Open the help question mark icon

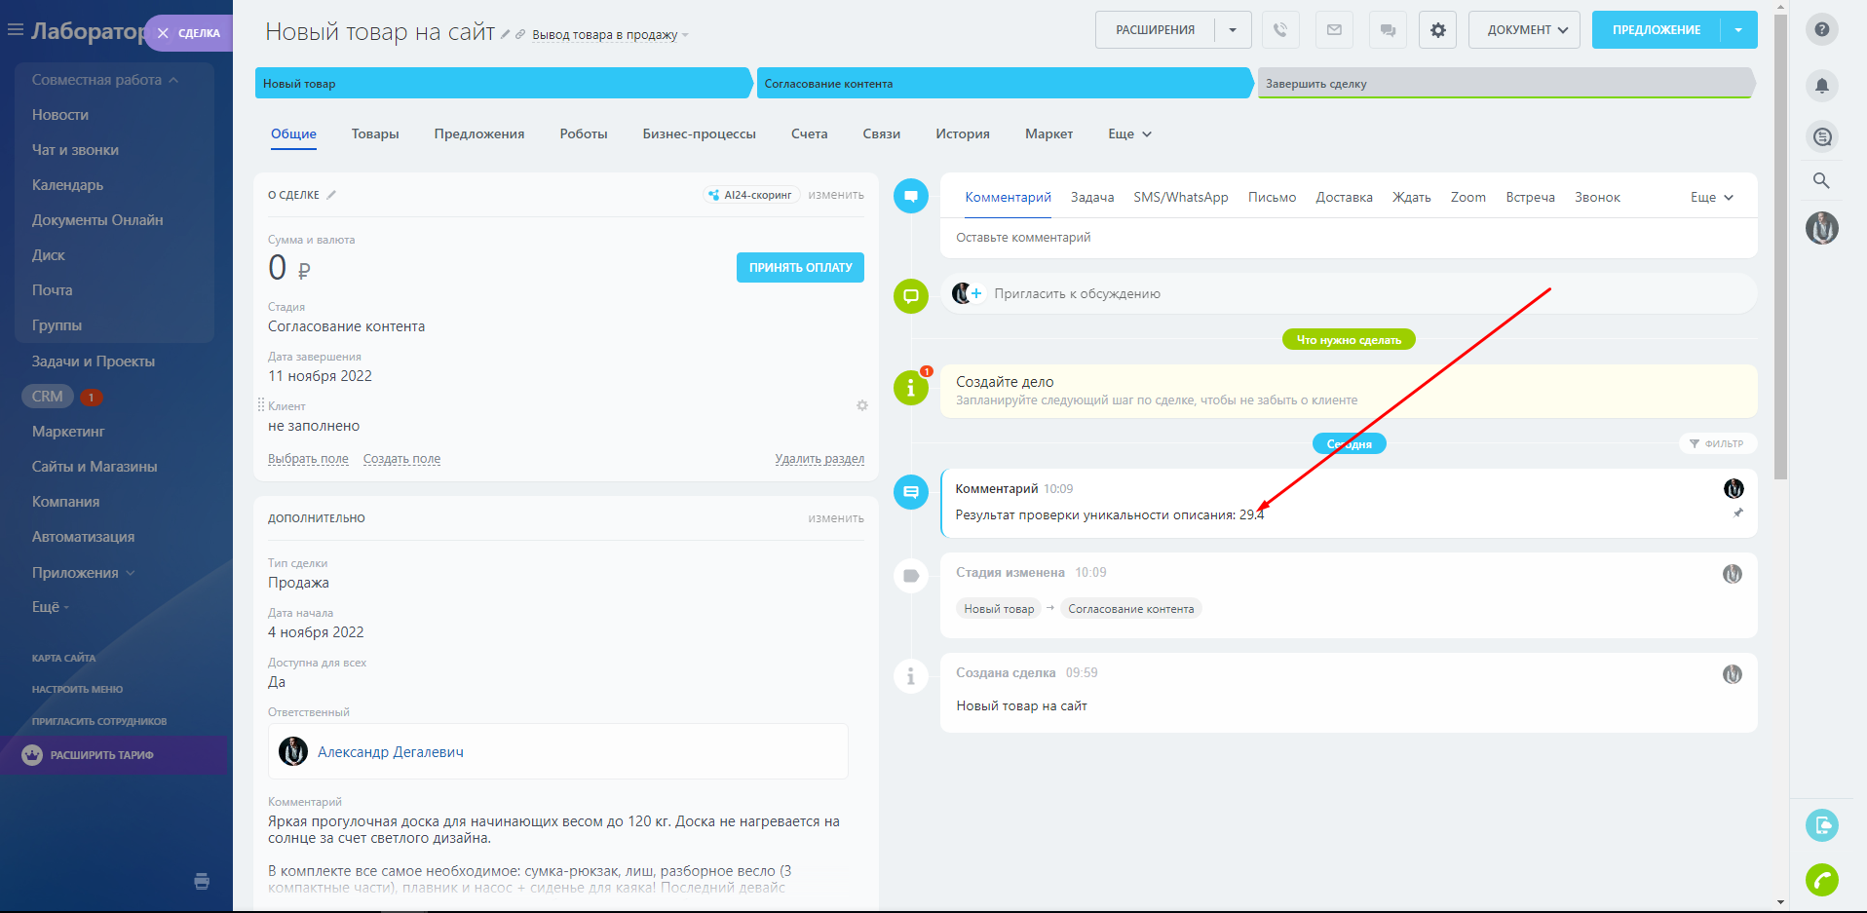tap(1821, 29)
